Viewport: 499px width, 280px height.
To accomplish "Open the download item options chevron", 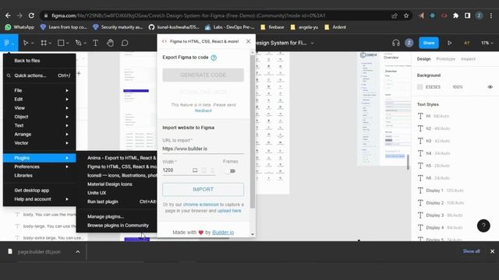I will click(78, 252).
